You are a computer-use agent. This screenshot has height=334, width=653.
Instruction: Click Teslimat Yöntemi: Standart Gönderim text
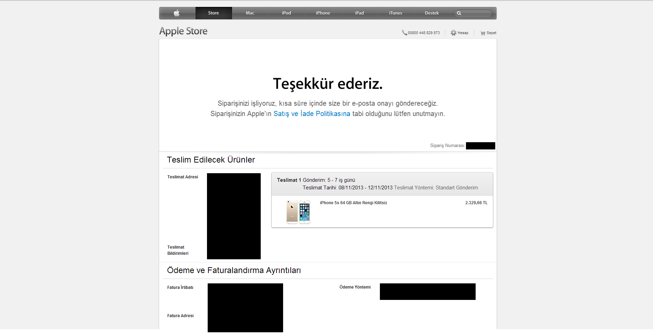(436, 188)
